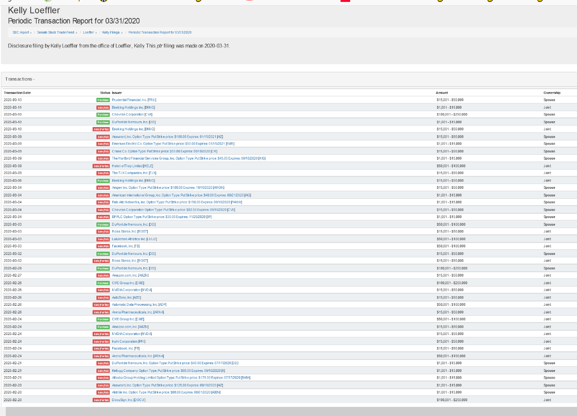This screenshot has height=416, width=577.
Task: Click AutoZone, Inc. [AZO] link
Action: pyautogui.click(x=126, y=298)
